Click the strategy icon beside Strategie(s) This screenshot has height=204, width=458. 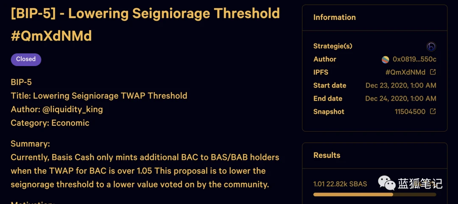click(x=431, y=47)
